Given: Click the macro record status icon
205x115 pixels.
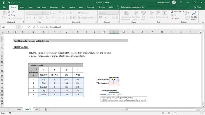Looking at the screenshot, I should point(10,113).
